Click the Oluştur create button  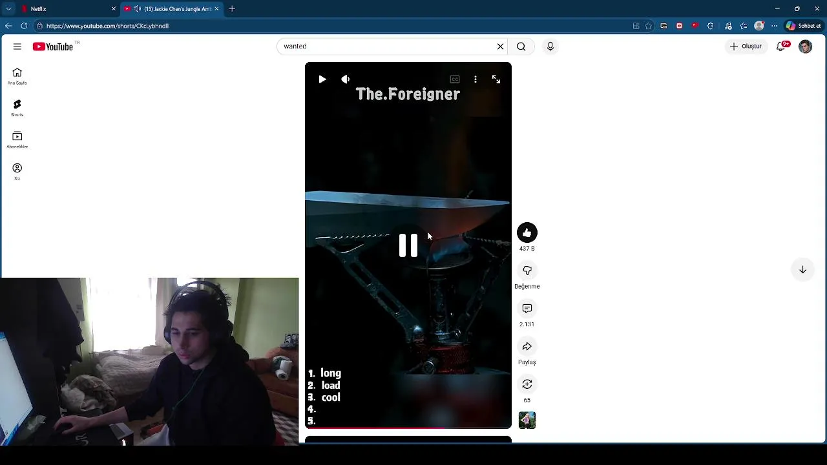pyautogui.click(x=746, y=46)
